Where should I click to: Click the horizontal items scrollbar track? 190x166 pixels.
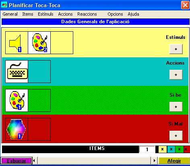pos(94,161)
